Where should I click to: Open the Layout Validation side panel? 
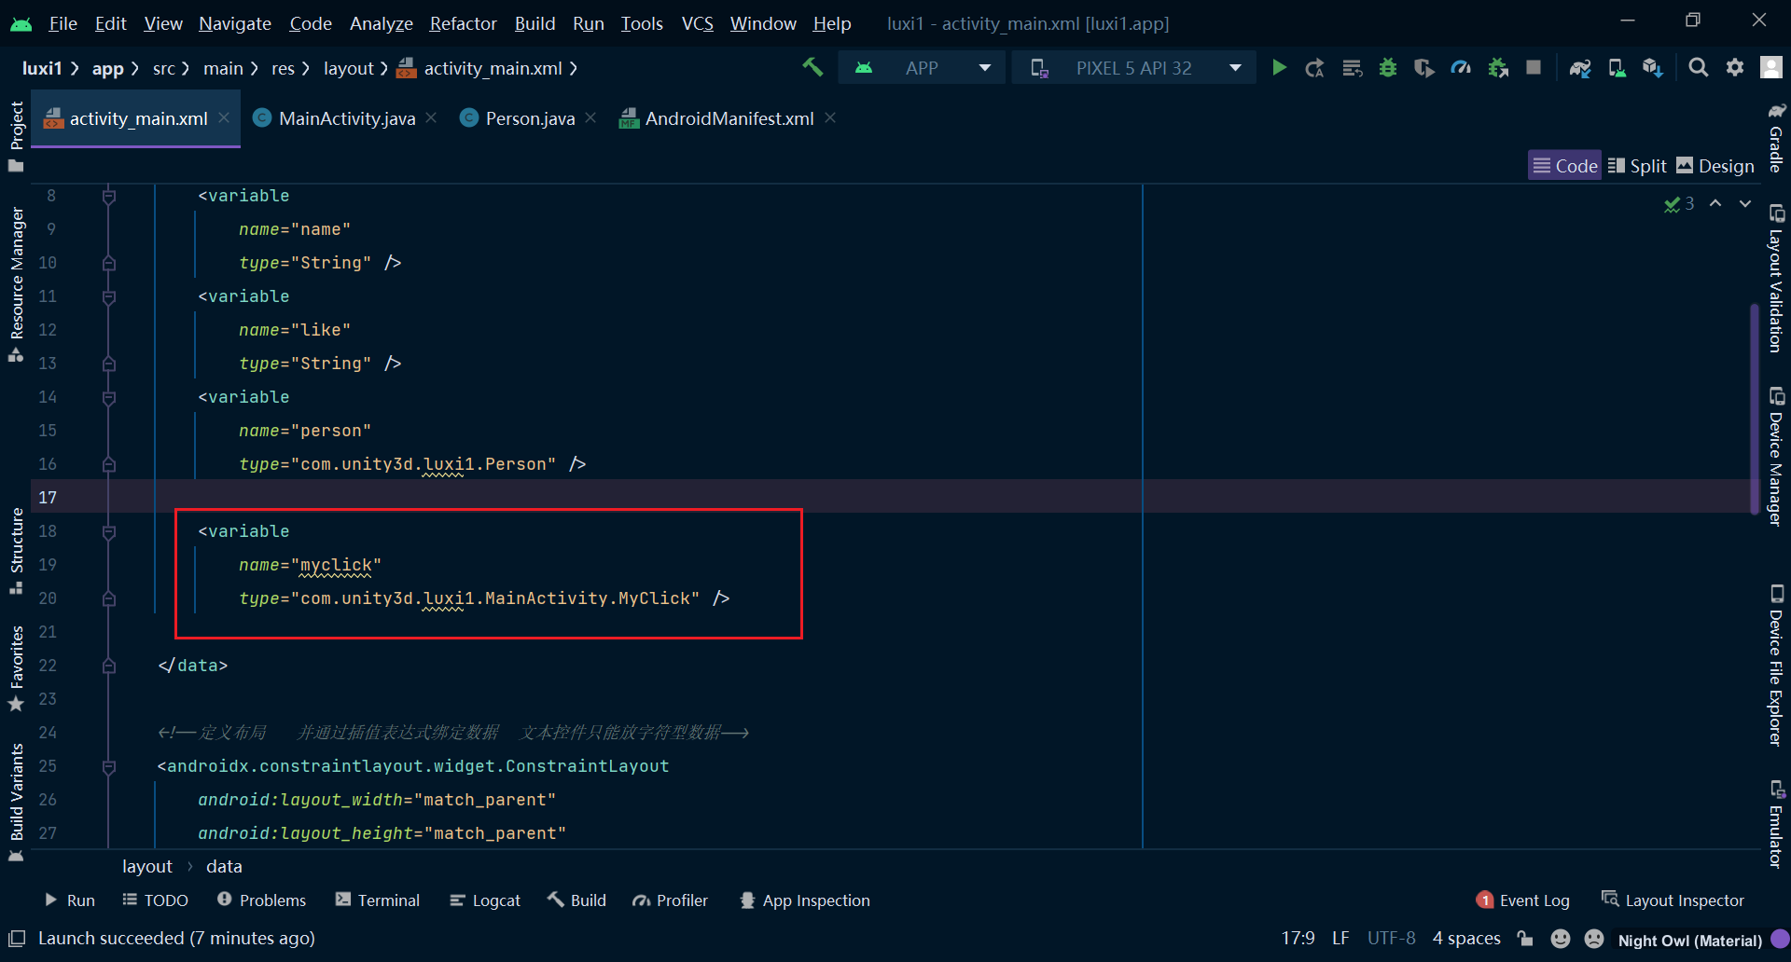point(1776,278)
